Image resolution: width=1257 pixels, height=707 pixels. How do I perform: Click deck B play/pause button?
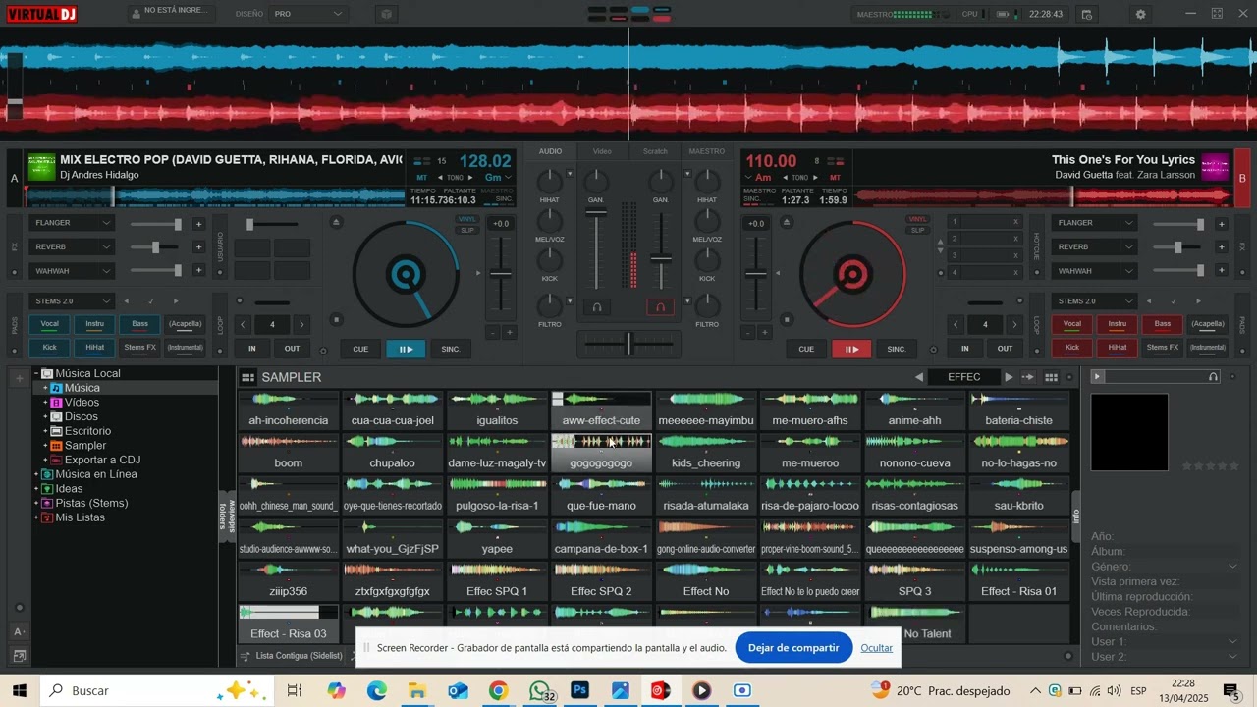(x=851, y=349)
